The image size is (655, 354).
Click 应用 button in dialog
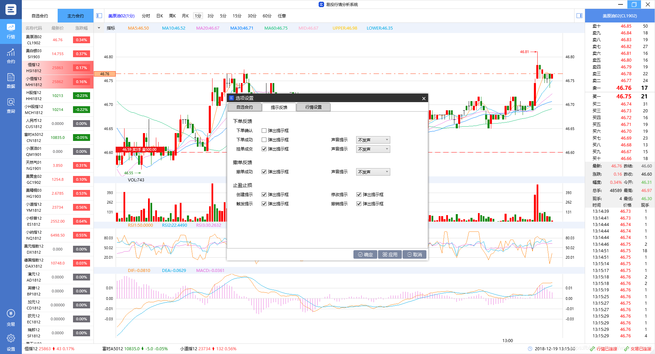390,255
